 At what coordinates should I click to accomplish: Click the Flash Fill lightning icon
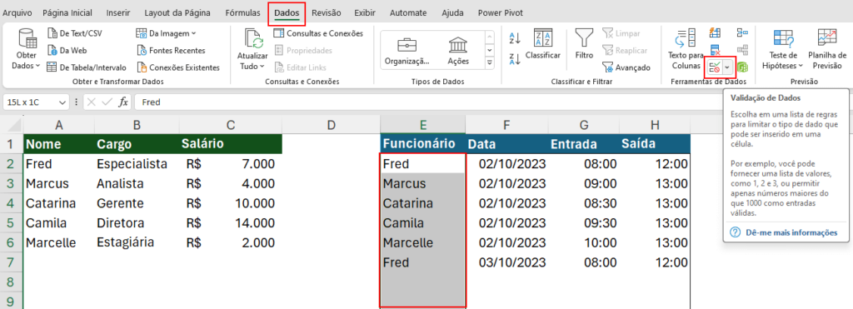click(715, 32)
